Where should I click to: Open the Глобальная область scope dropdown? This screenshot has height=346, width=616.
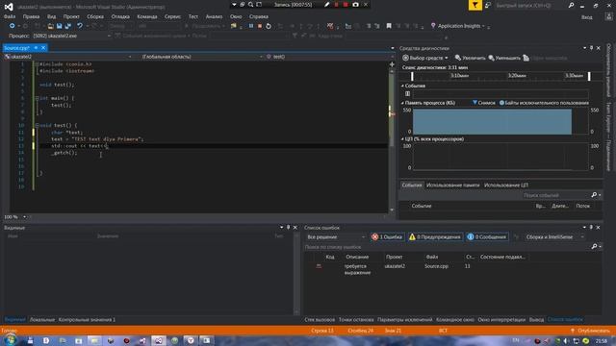[201, 57]
